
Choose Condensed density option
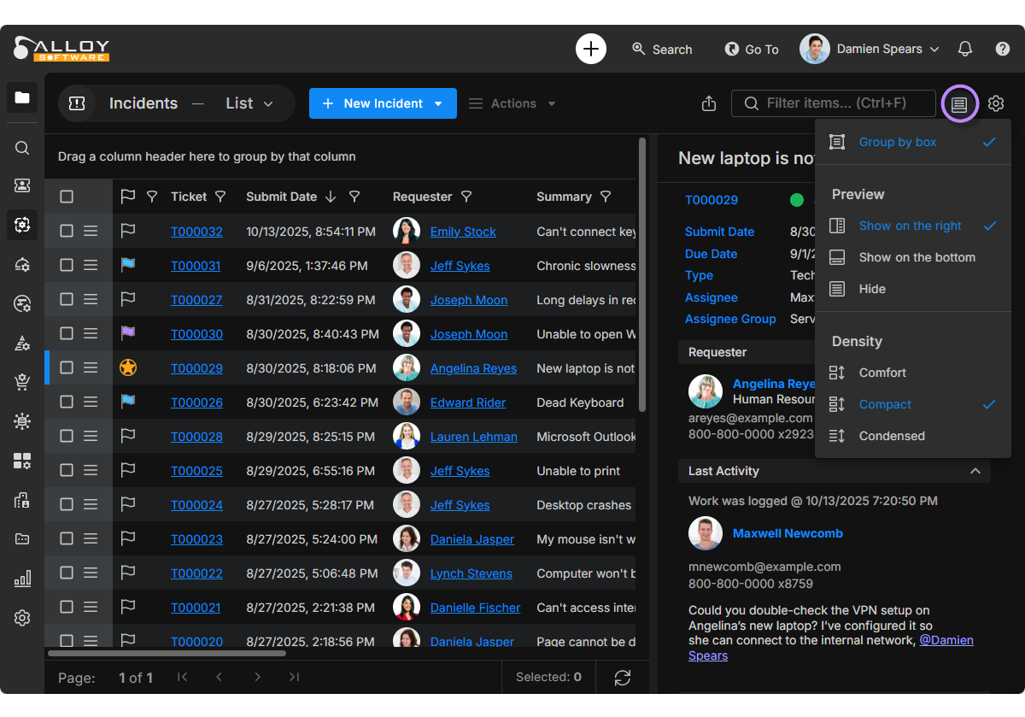892,436
